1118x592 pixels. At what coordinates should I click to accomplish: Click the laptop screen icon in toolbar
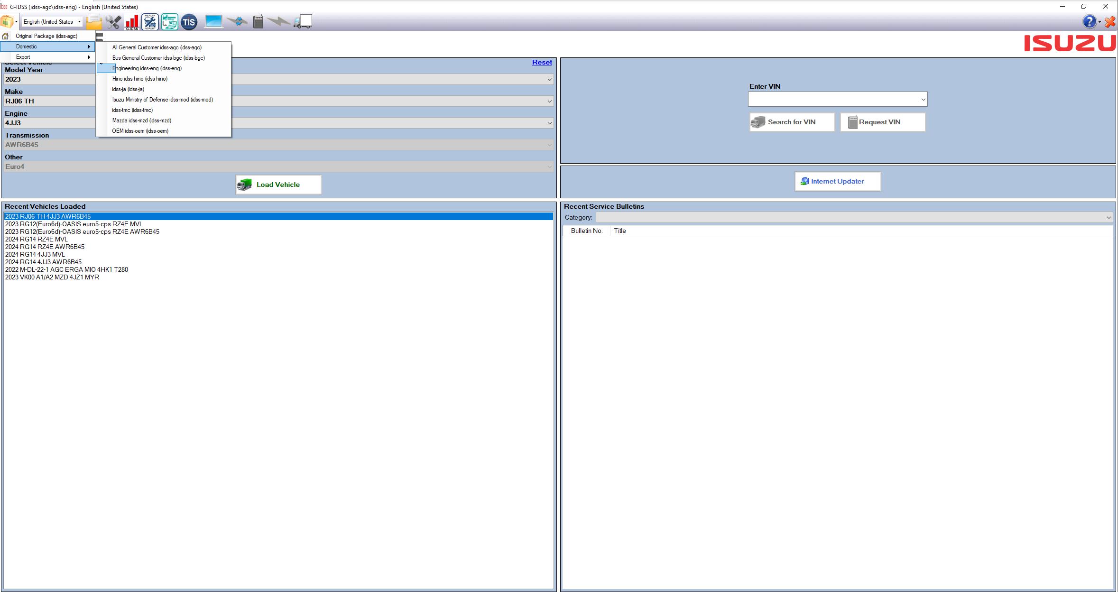point(213,22)
